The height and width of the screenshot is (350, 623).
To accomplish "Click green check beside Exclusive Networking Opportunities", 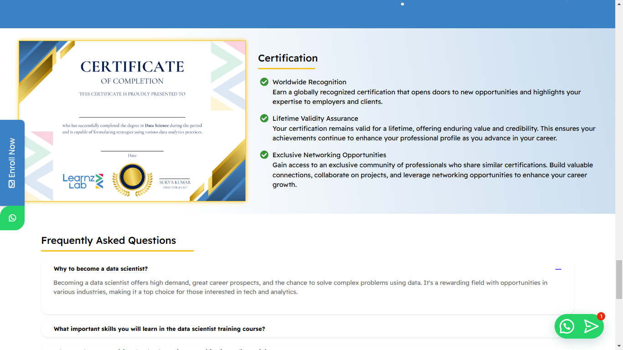I will [264, 155].
